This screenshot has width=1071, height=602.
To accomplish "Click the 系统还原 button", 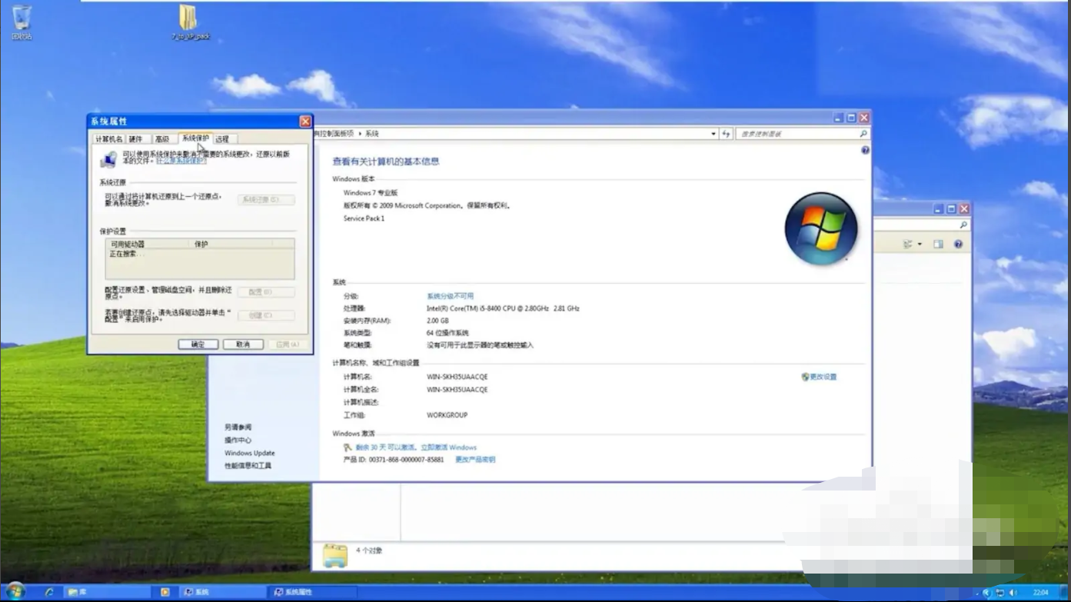I will [266, 200].
